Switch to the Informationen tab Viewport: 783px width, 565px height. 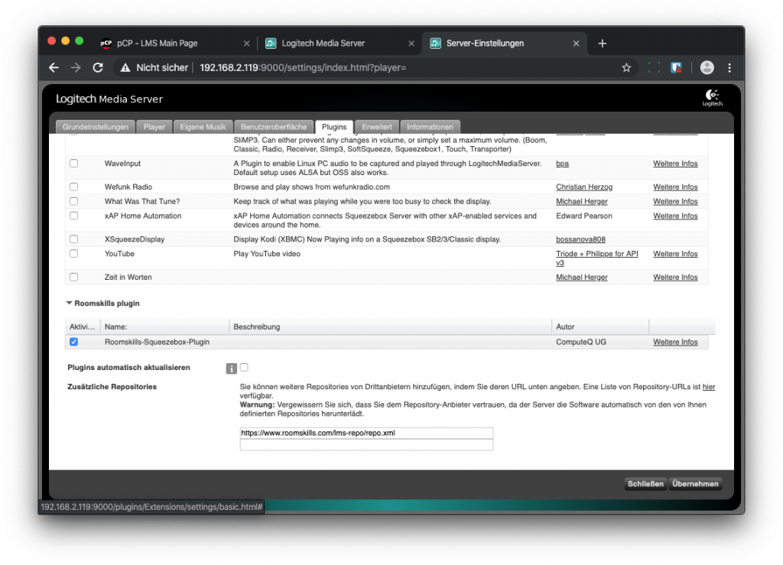430,127
